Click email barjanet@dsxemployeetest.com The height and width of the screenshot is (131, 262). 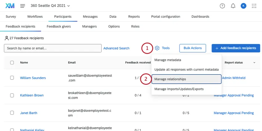click(x=90, y=113)
